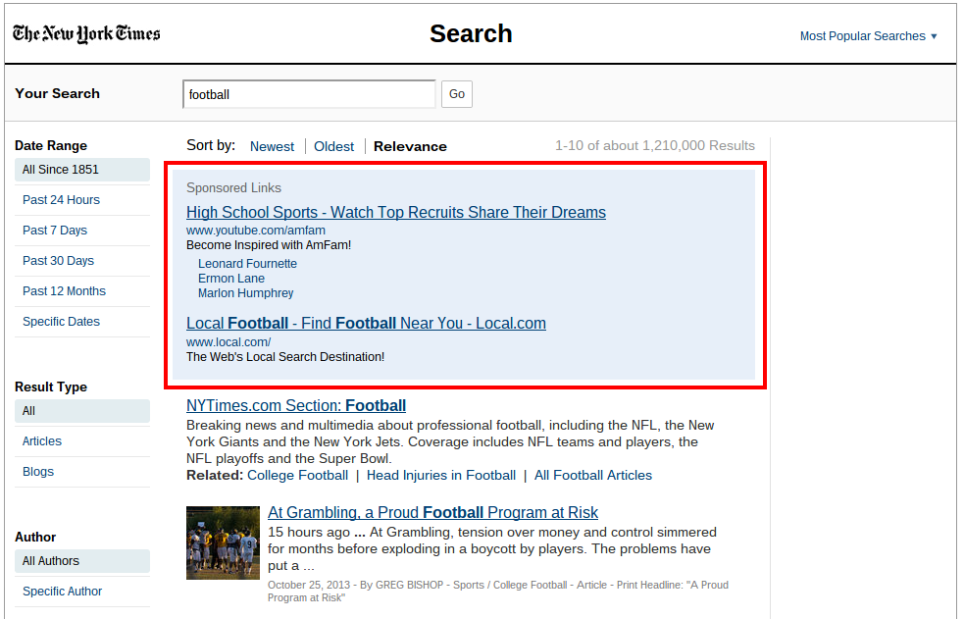Open Local Football Local.com sponsored link
The height and width of the screenshot is (619, 964).
(366, 324)
